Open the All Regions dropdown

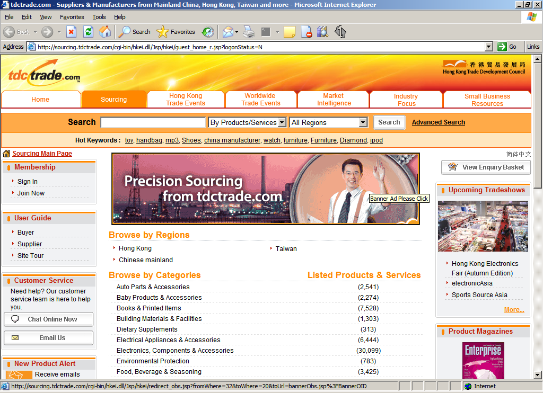(328, 122)
